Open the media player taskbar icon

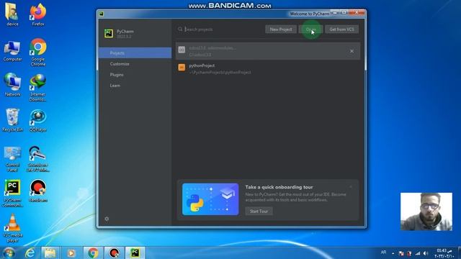pyautogui.click(x=71, y=253)
